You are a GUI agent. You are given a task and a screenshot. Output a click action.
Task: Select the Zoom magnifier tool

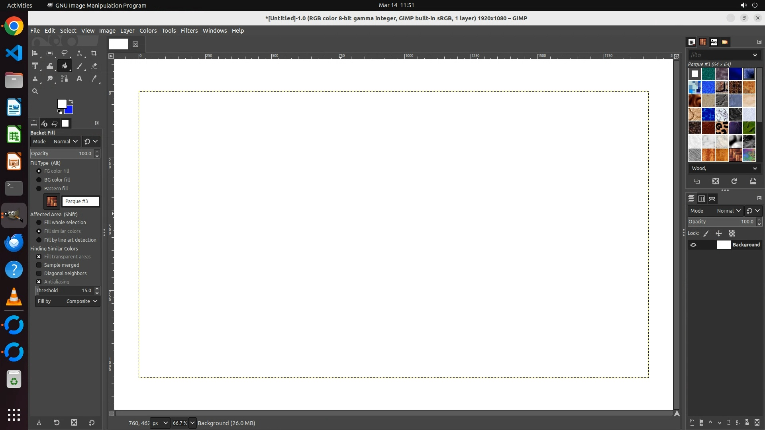[x=35, y=91]
